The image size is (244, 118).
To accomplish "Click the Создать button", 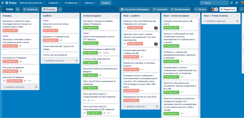I will tap(106, 3).
